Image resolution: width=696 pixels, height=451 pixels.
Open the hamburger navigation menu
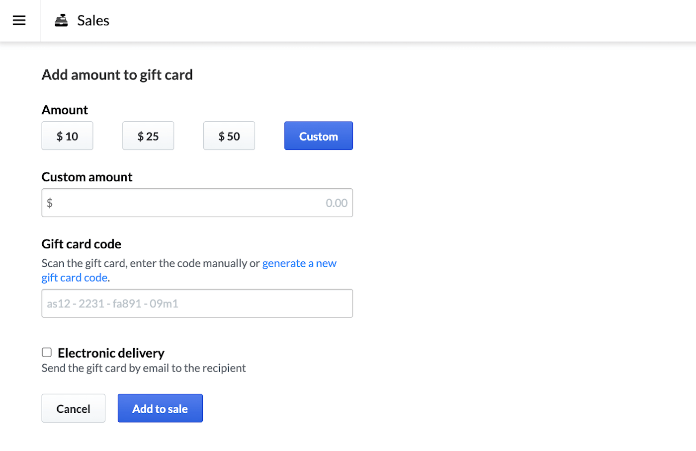click(x=19, y=20)
